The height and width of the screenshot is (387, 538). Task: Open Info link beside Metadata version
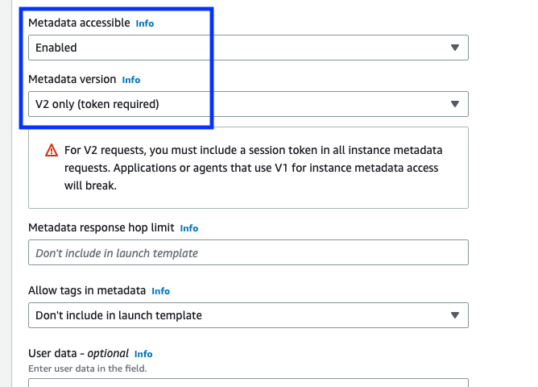click(x=131, y=80)
